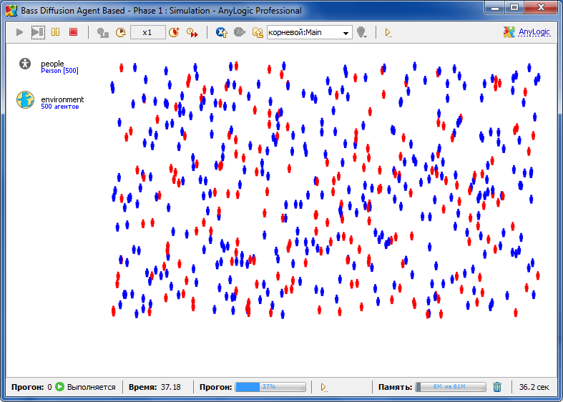
Task: Click the environment globe icon
Action: pos(25,99)
